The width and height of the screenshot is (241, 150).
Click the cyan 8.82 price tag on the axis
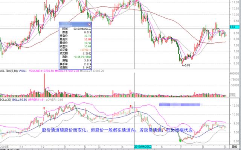[234, 27]
